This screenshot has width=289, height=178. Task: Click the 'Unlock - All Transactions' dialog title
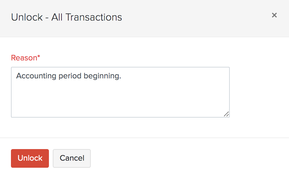[67, 17]
